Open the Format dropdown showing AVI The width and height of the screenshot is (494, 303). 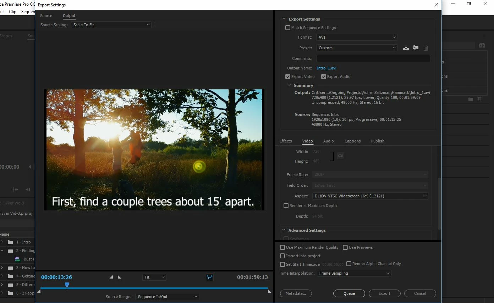point(356,37)
